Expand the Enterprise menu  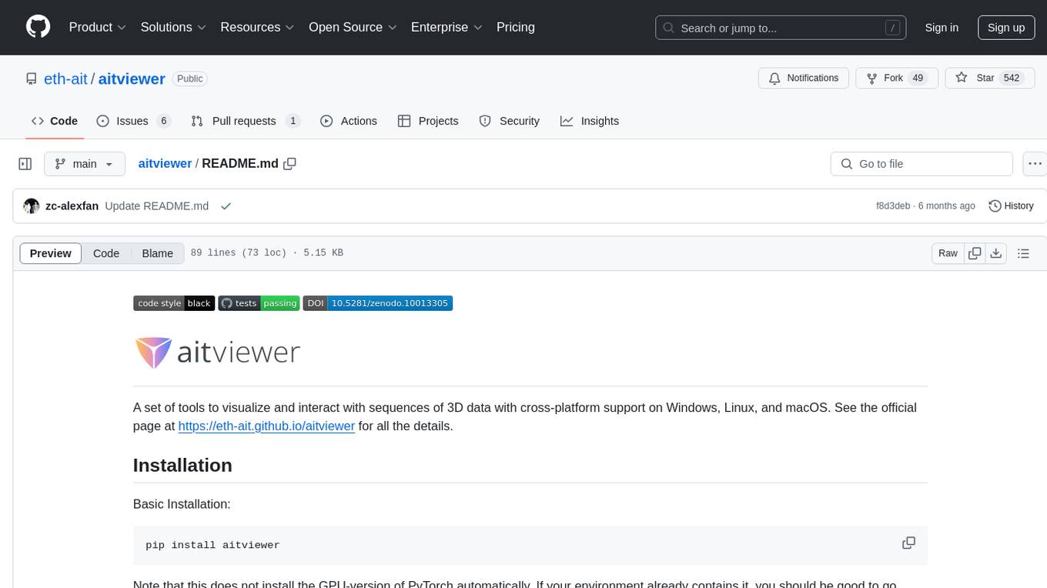(x=447, y=27)
